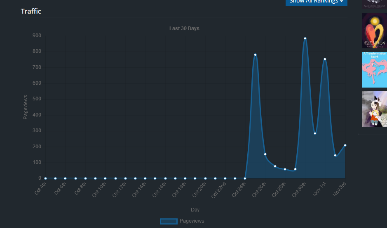The width and height of the screenshot is (387, 228).
Task: Click the Oct 25th peak data point near 780
Action: (x=255, y=55)
